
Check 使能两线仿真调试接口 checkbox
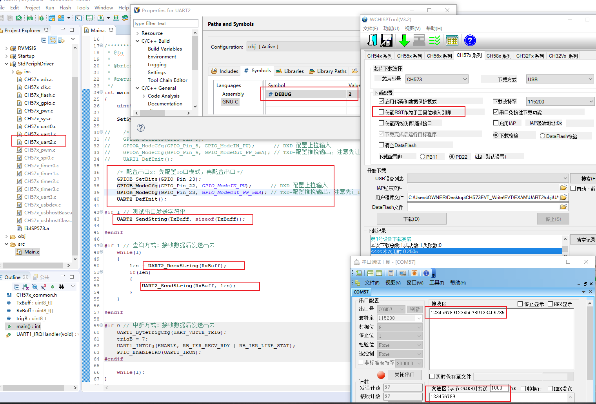pos(381,123)
